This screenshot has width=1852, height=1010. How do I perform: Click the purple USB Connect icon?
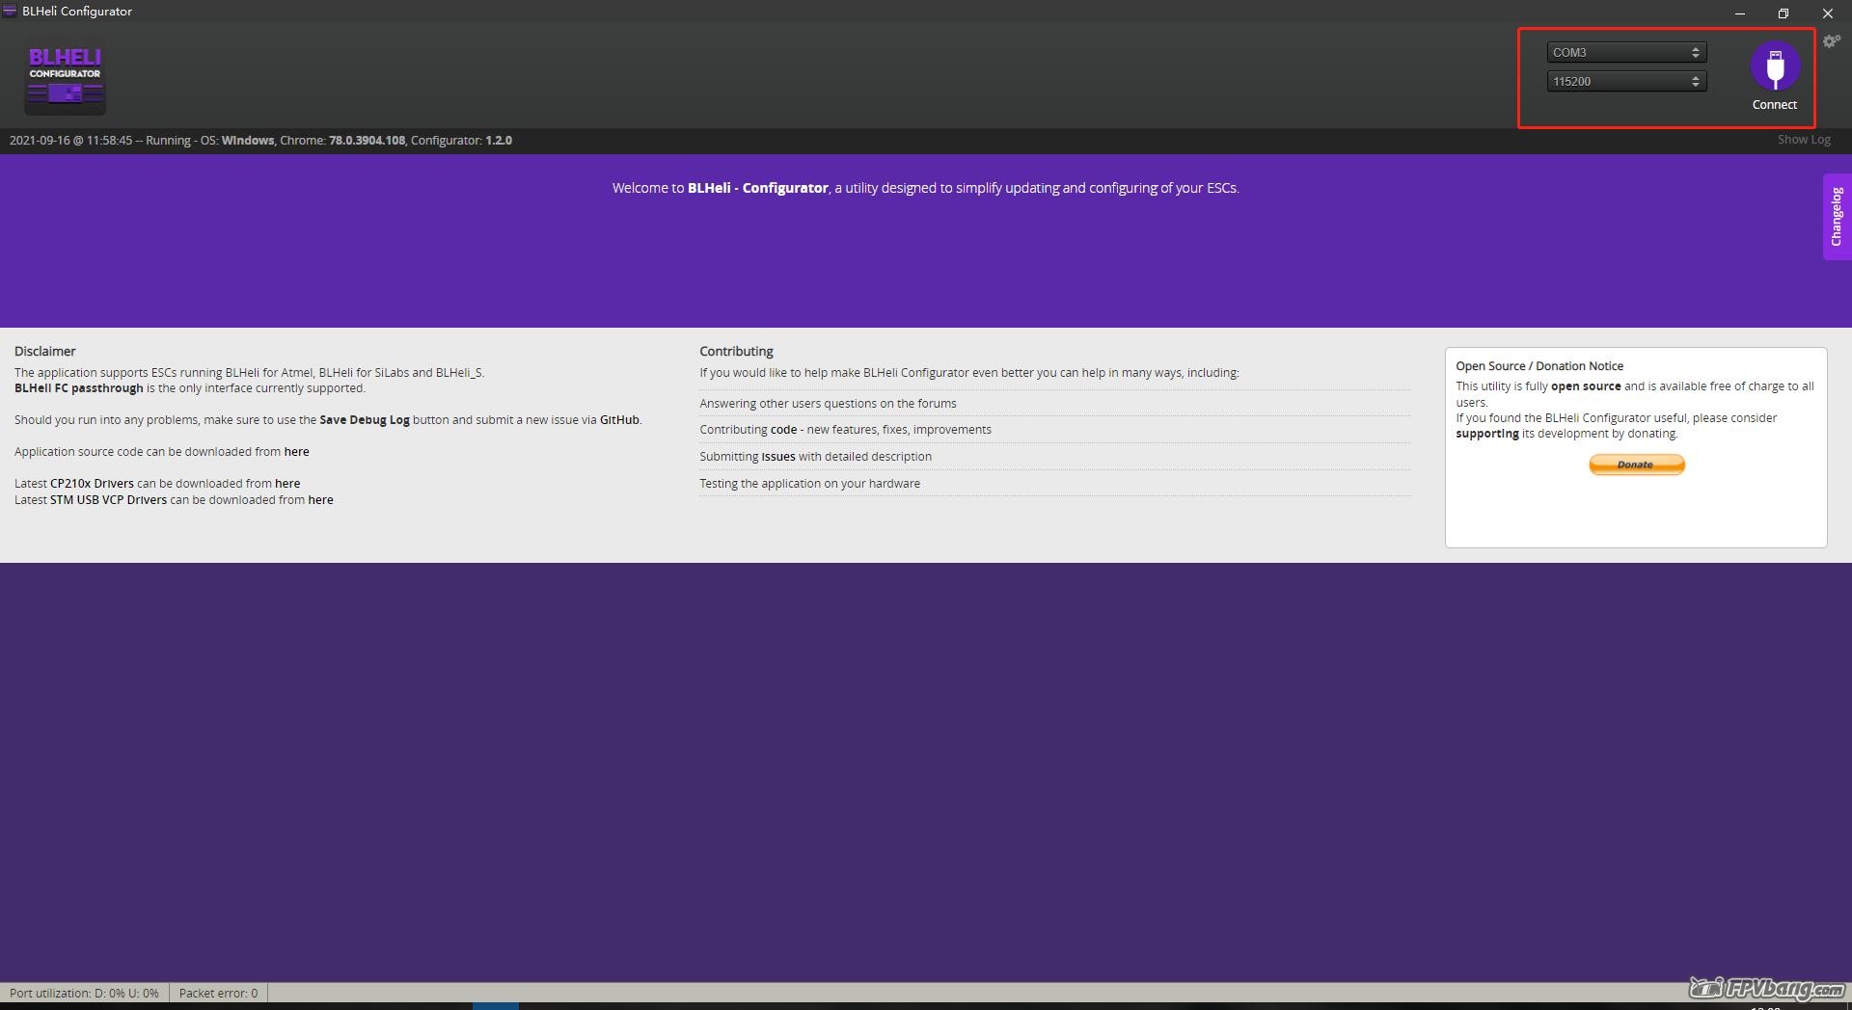tap(1775, 66)
